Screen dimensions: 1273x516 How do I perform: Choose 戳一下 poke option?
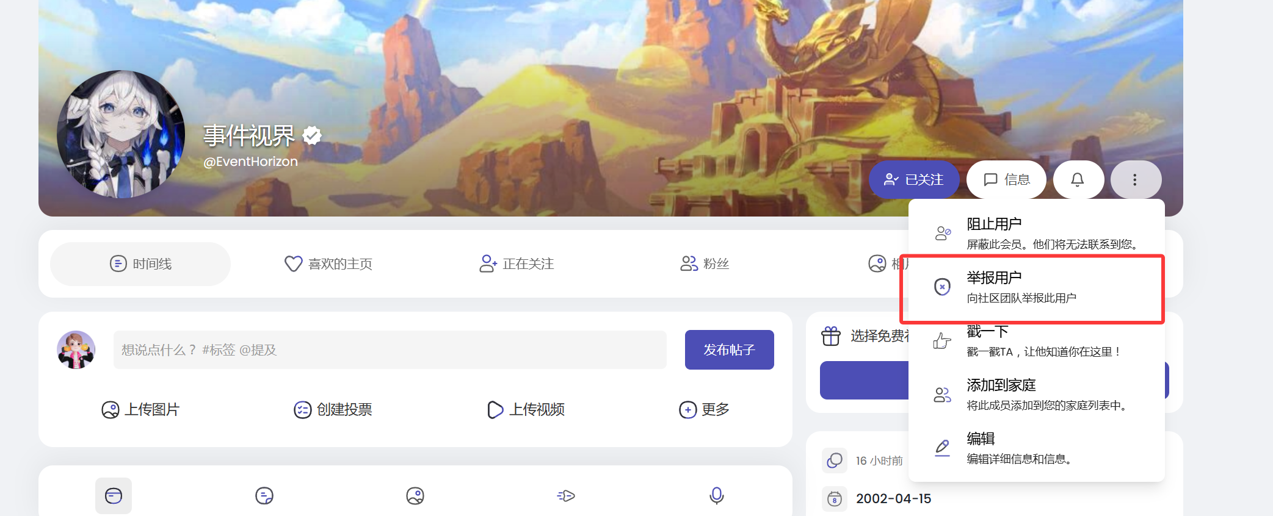pyautogui.click(x=1036, y=340)
